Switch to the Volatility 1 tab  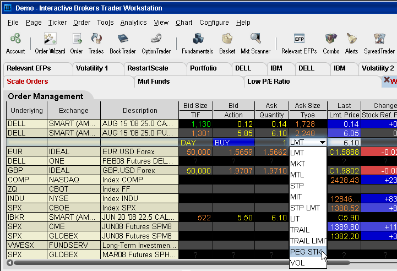98,68
